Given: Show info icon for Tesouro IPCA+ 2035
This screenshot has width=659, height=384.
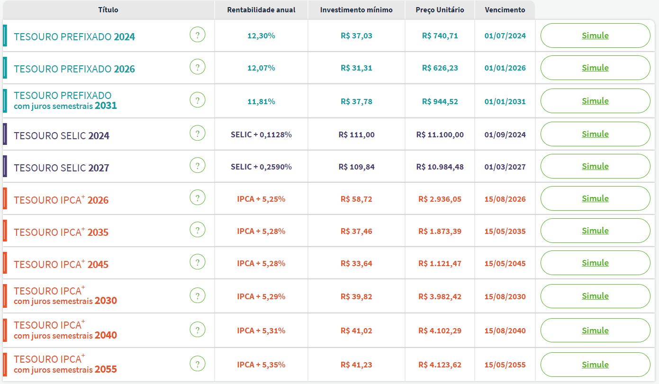Looking at the screenshot, I should click(x=198, y=231).
